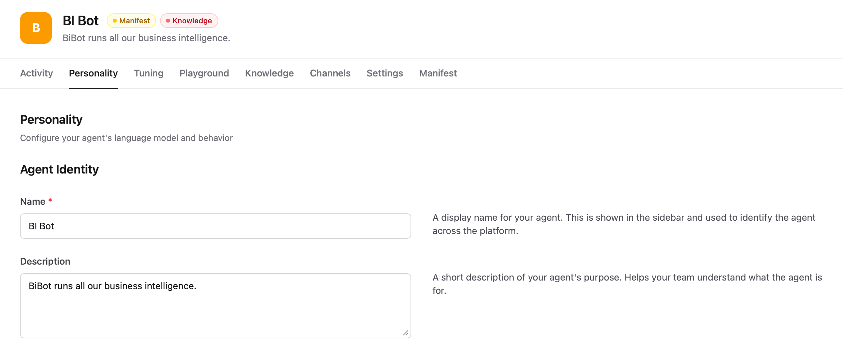Switch to the Activity tab
The height and width of the screenshot is (355, 843).
pyautogui.click(x=36, y=73)
